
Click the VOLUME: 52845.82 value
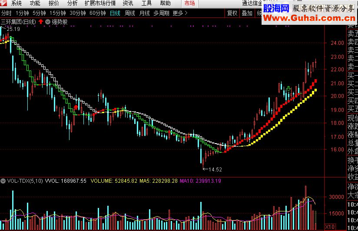(x=114, y=181)
